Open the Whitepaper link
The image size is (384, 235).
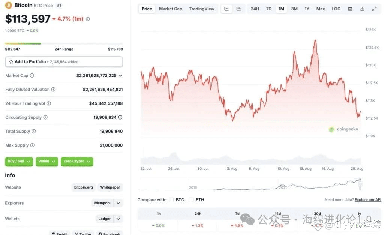(x=110, y=187)
